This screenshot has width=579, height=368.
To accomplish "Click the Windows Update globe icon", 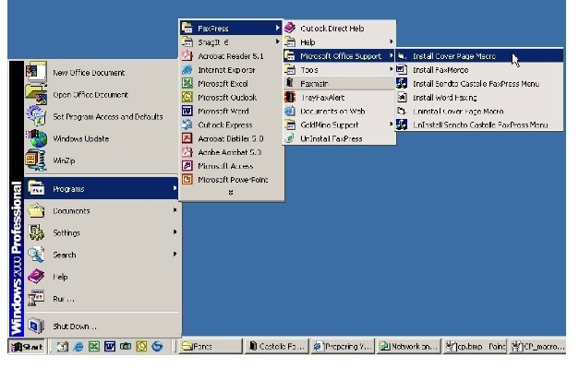I will click(x=37, y=138).
